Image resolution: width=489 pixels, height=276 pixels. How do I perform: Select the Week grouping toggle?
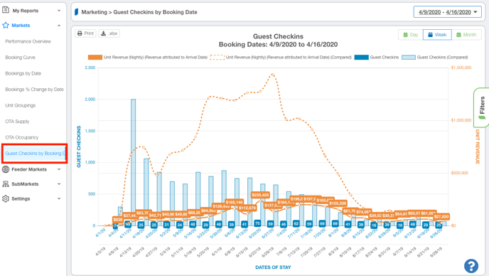437,35
